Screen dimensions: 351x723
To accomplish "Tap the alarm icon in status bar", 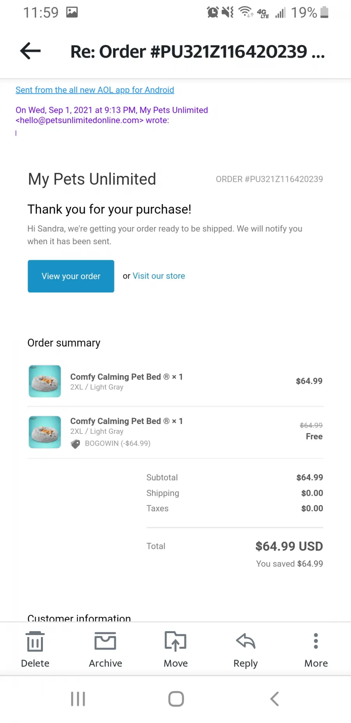I will (x=213, y=12).
